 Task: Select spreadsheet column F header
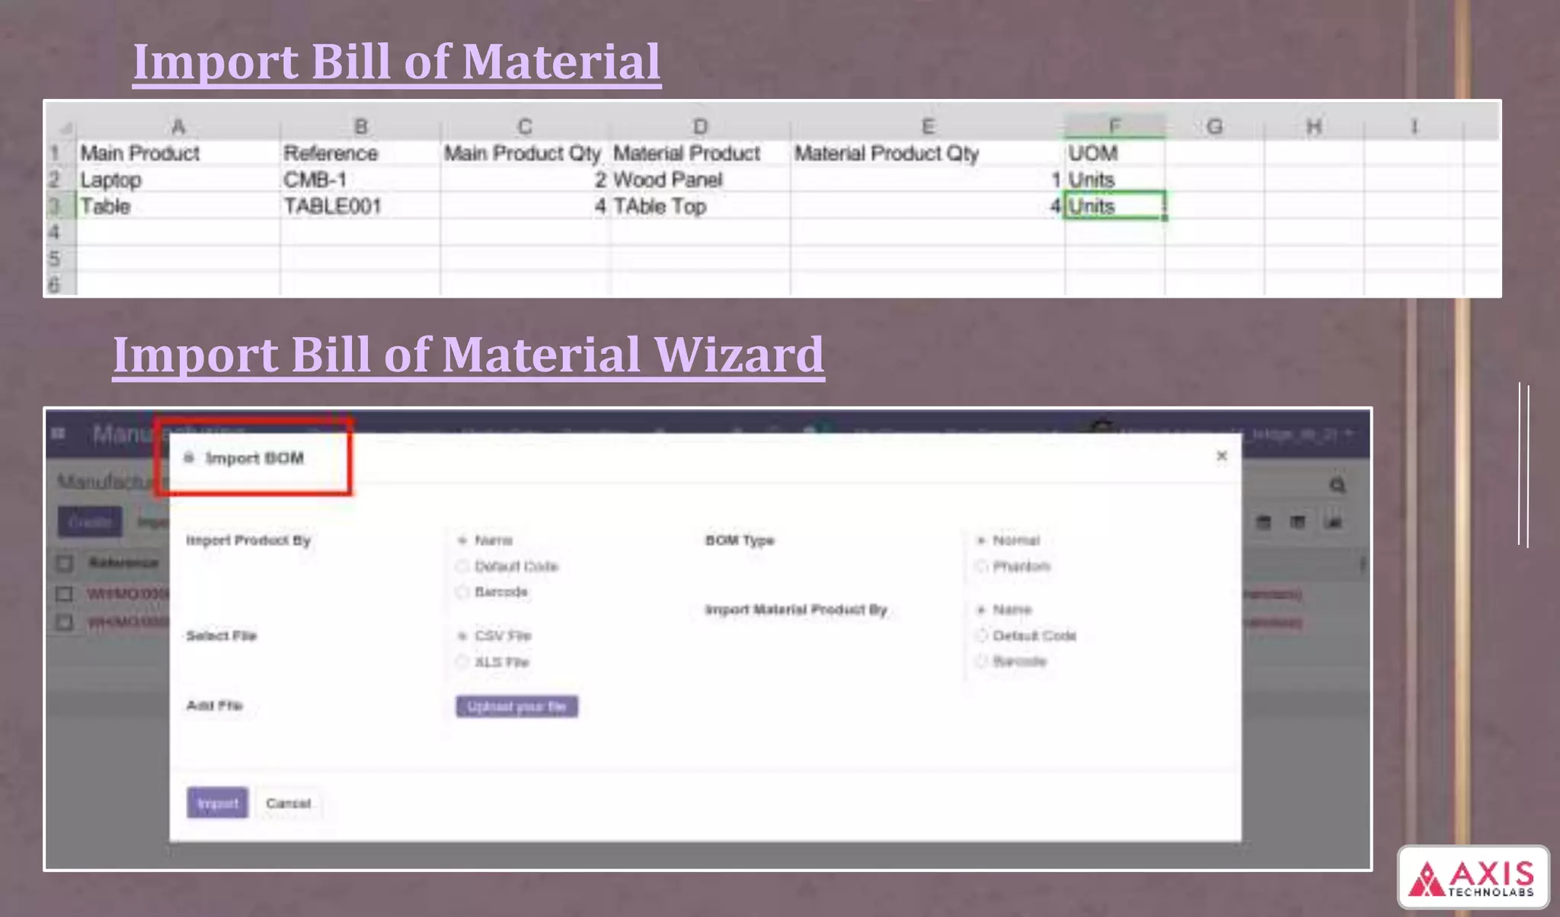(1114, 126)
